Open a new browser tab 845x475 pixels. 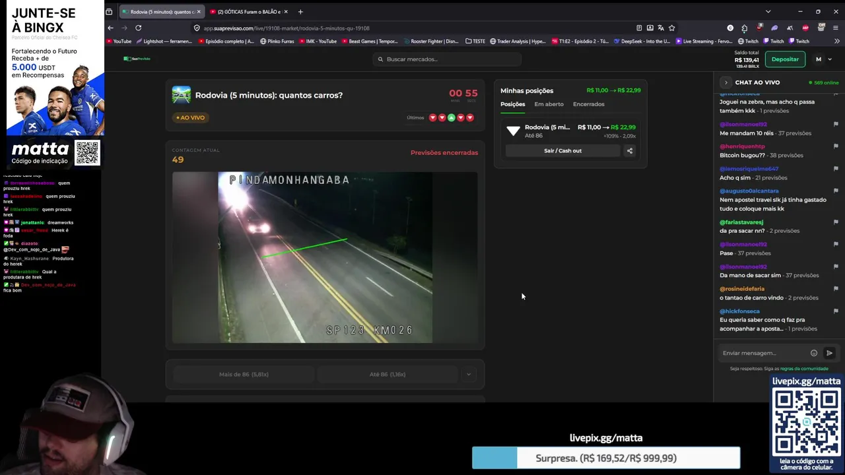tap(300, 11)
